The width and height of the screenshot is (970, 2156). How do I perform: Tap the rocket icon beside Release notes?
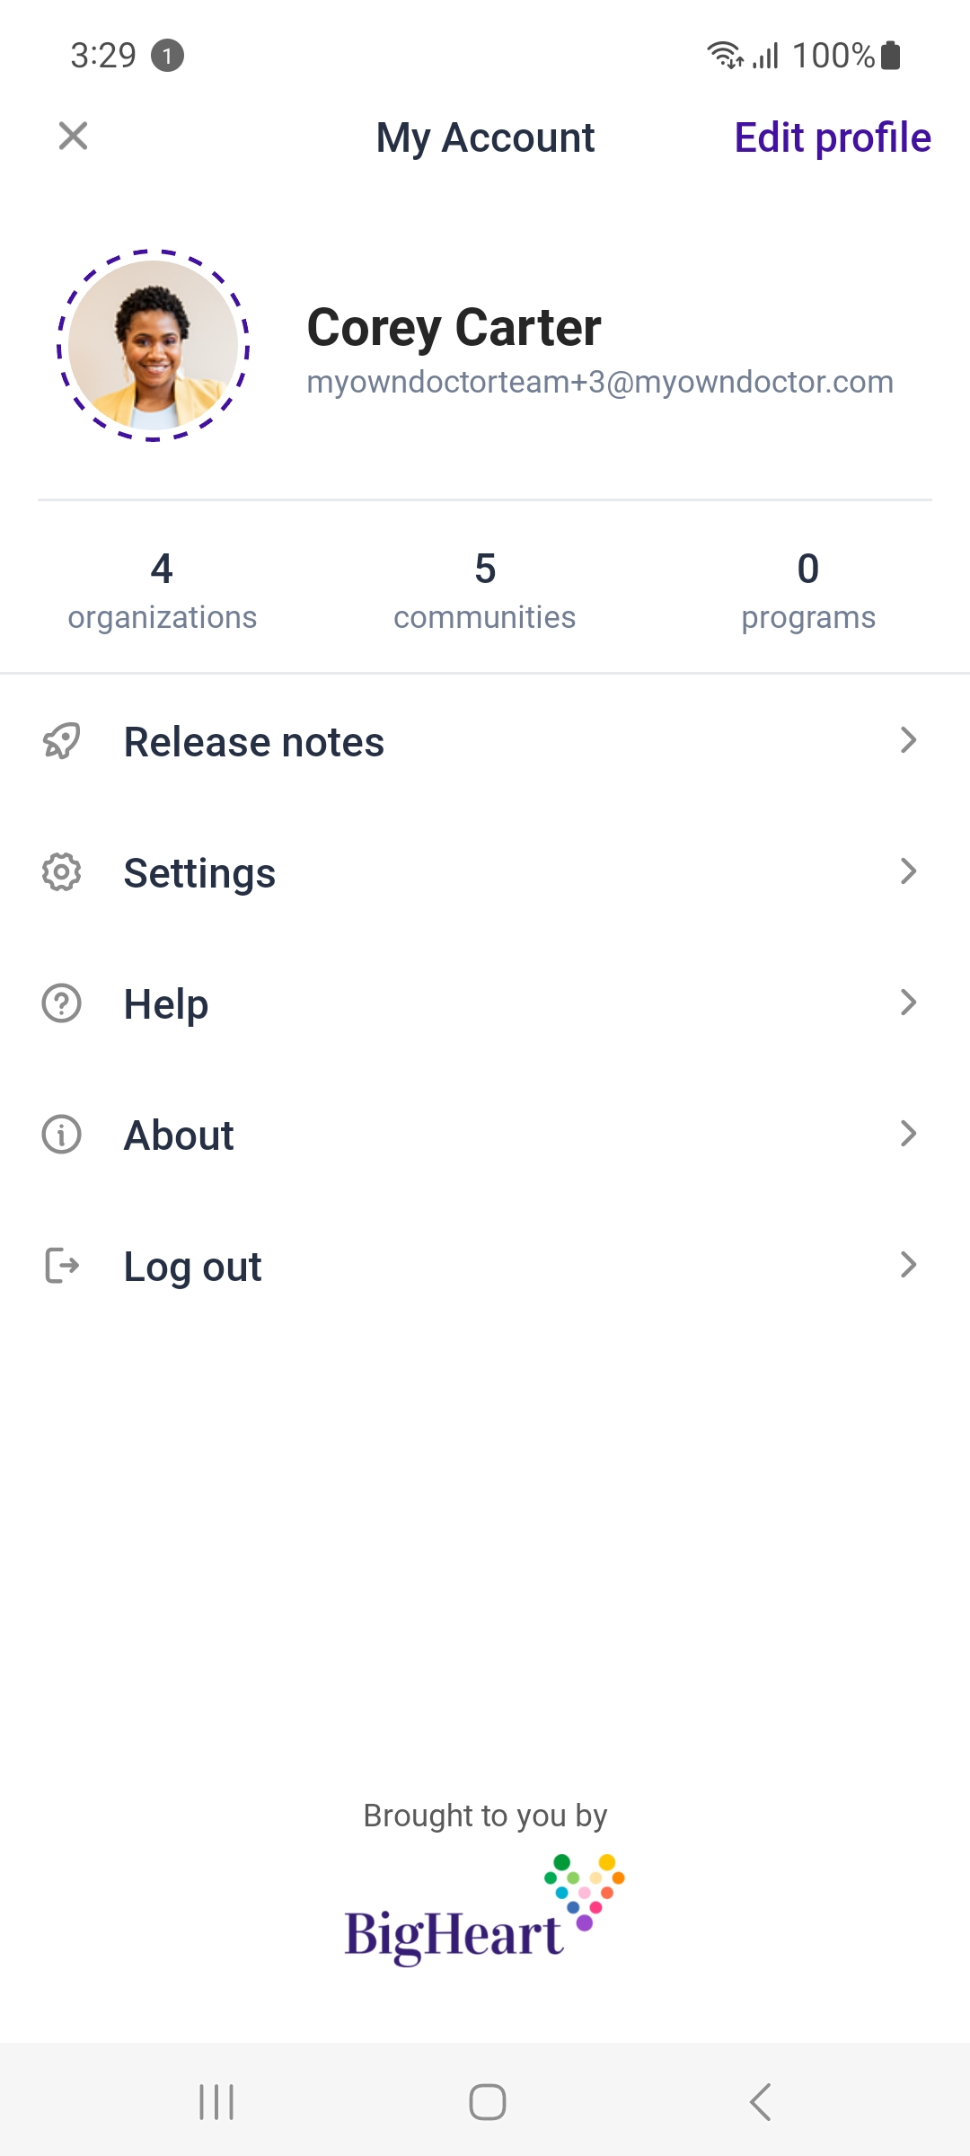(62, 741)
